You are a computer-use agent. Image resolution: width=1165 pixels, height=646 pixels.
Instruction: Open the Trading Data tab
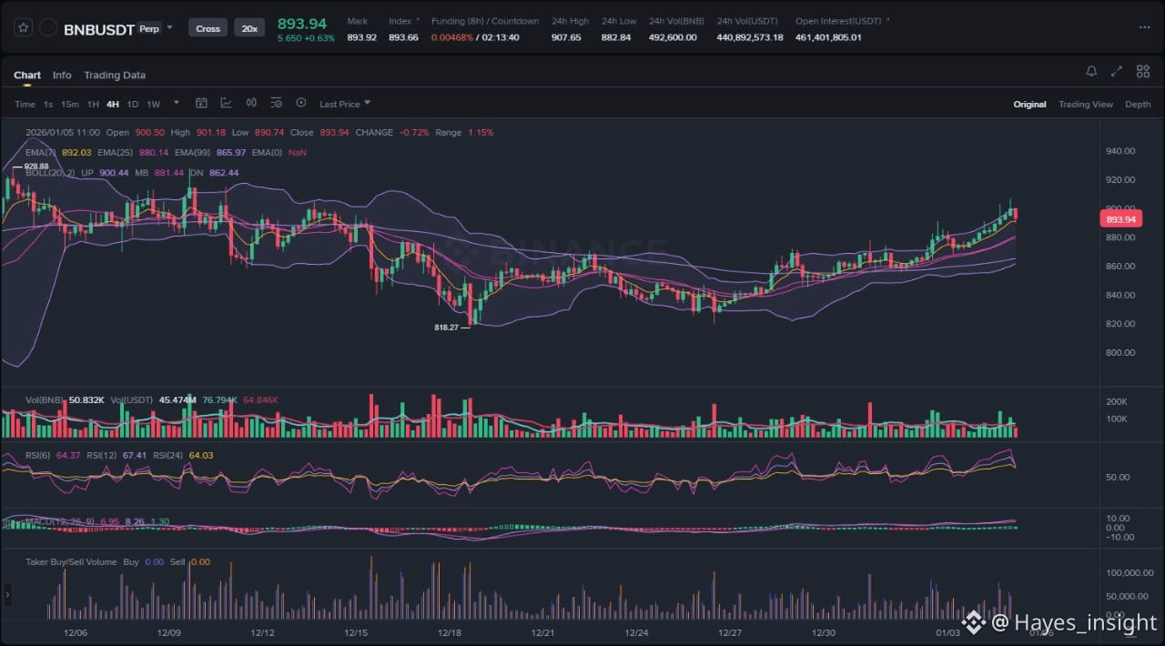115,76
